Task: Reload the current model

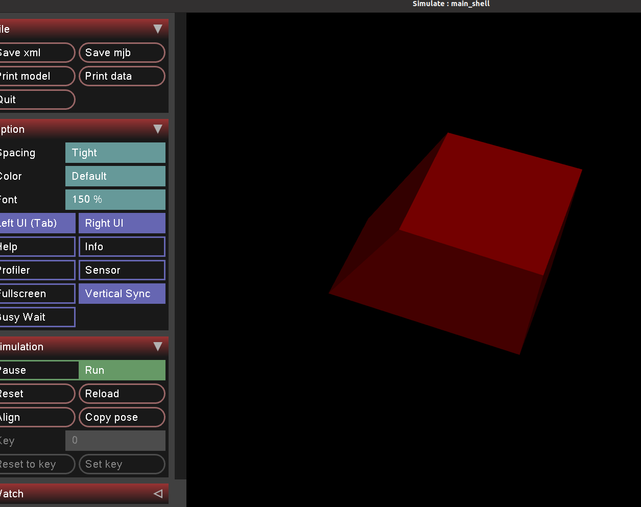Action: [122, 394]
